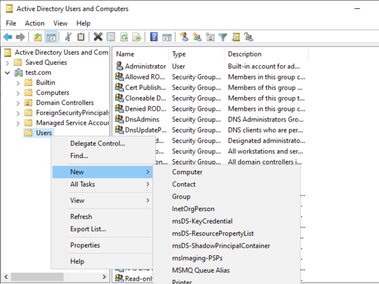The height and width of the screenshot is (284, 379).
Task: Expand the Domain Controllers node
Action: click(18, 103)
